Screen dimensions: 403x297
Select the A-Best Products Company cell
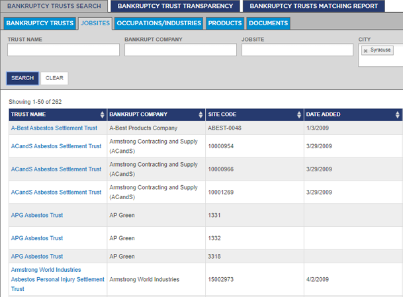point(156,128)
